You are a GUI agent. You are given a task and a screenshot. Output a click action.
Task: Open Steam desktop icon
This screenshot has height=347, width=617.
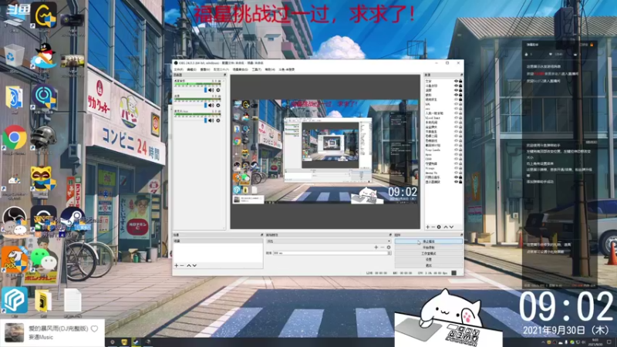coord(73,218)
